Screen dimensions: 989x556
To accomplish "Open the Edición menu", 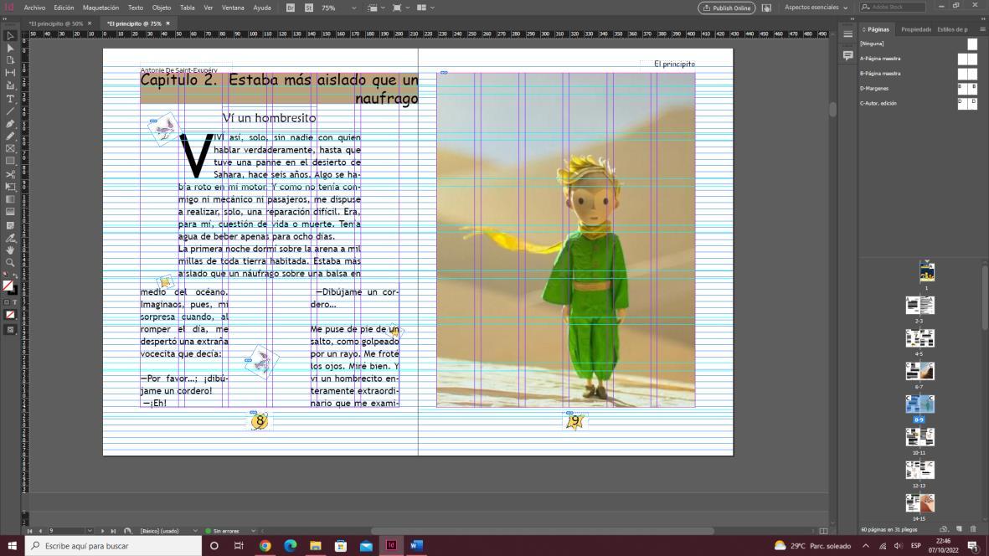I will (x=64, y=8).
